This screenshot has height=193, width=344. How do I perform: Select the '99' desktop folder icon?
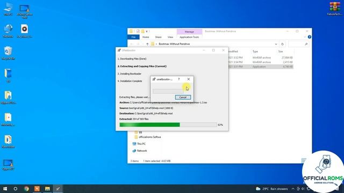coord(8,76)
